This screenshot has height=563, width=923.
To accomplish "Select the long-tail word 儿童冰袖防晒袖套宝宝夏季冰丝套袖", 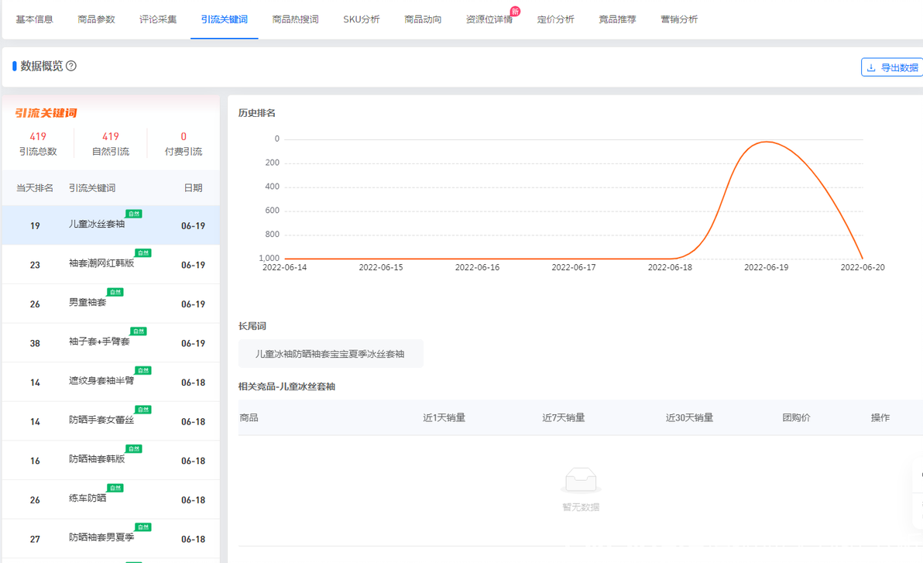I will pos(331,353).
